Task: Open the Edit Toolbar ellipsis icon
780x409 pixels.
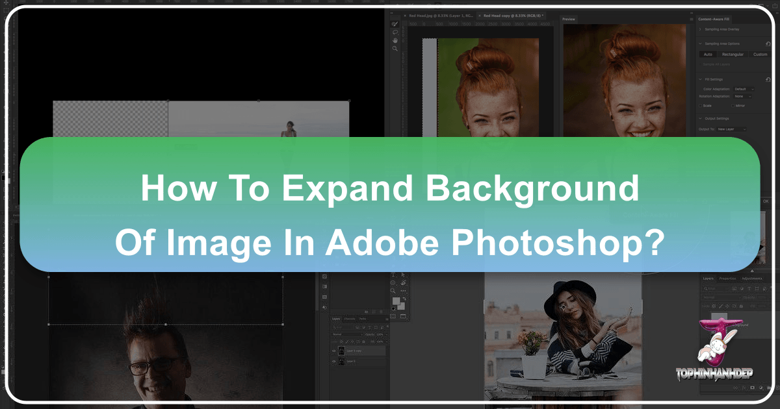Action: [x=403, y=290]
